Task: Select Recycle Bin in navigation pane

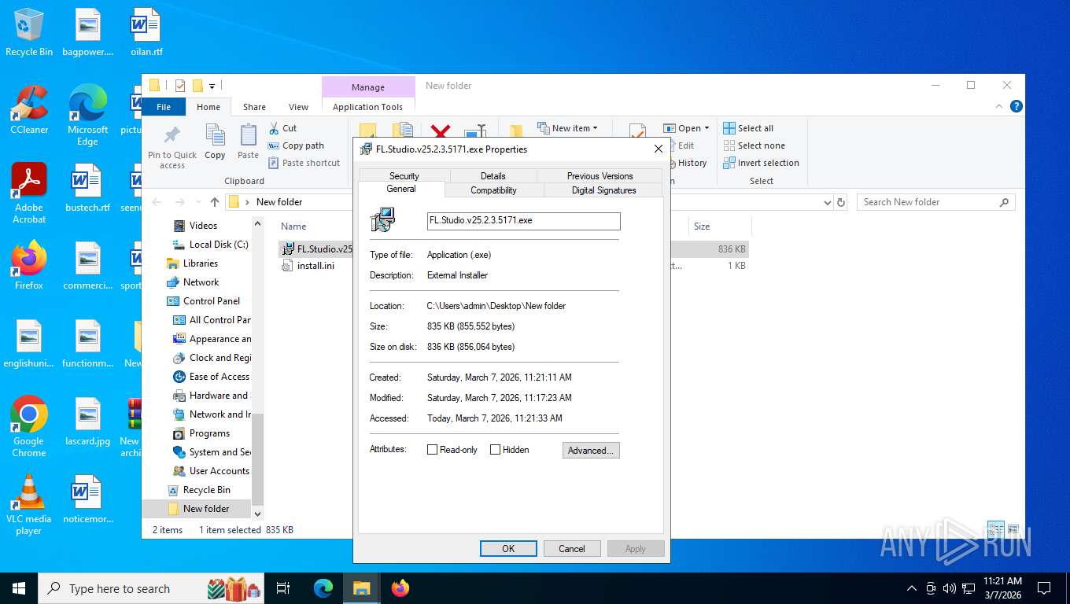Action: (x=206, y=490)
